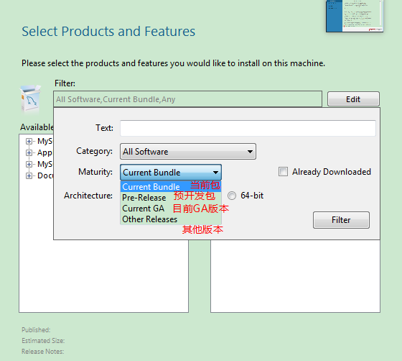The width and height of the screenshot is (402, 361).
Task: Click the Maturity dropdown arrow
Action: pyautogui.click(x=215, y=173)
